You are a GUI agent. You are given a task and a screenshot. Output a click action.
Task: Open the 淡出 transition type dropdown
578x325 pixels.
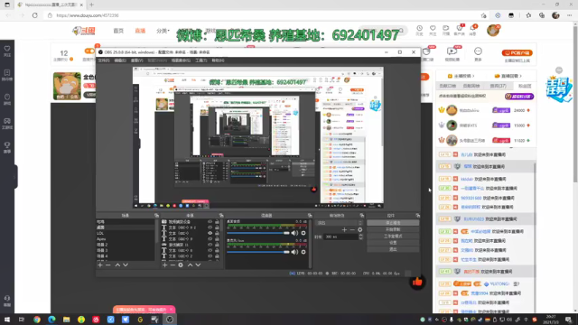coord(340,223)
